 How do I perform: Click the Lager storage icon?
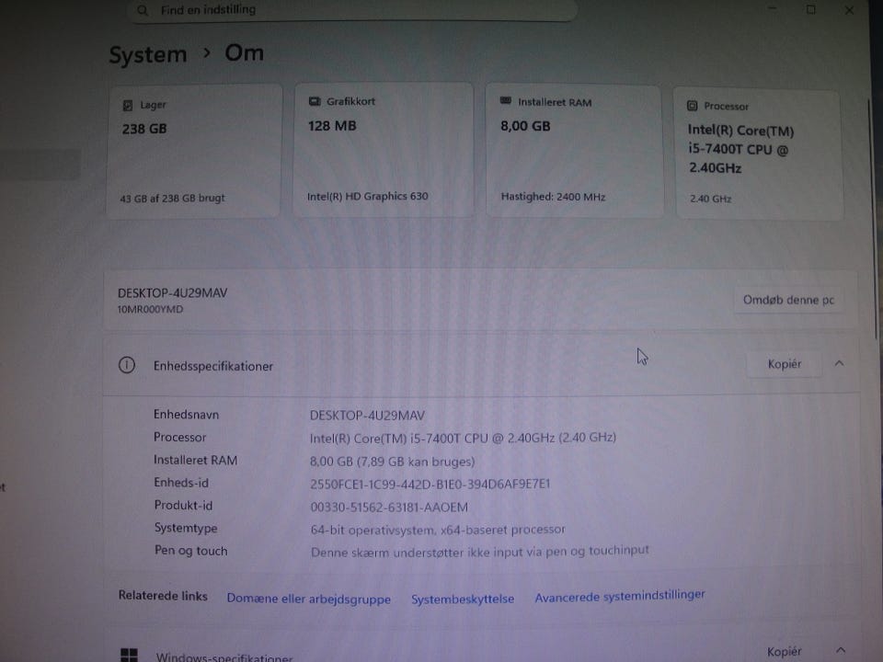pyautogui.click(x=128, y=105)
